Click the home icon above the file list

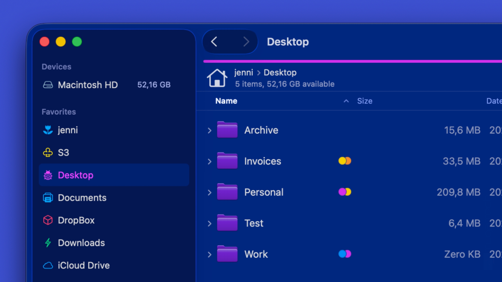(x=217, y=78)
